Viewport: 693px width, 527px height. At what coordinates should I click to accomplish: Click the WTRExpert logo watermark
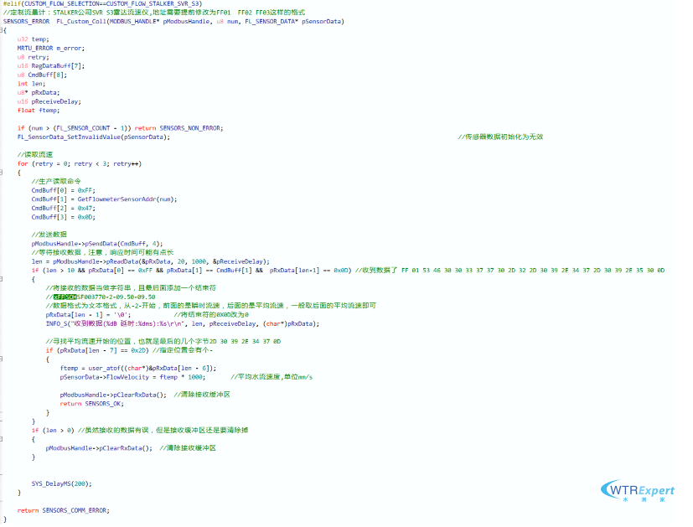[633, 492]
